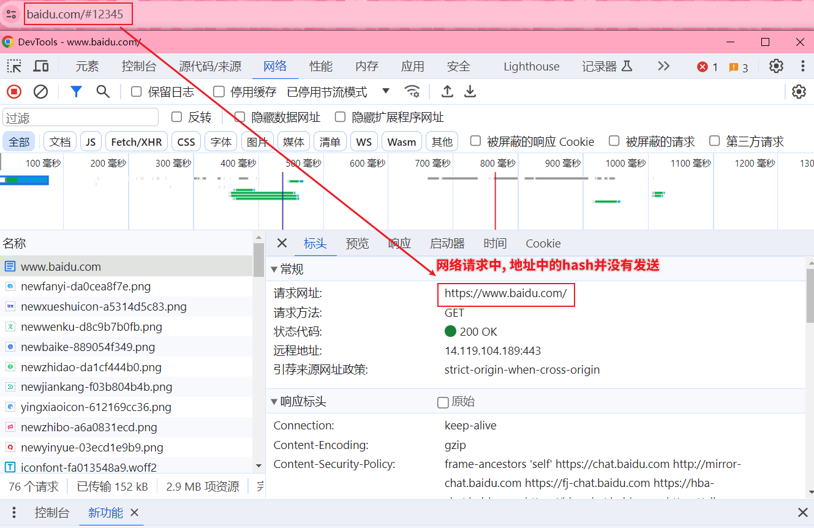Click the 过滤 filter input field

(81, 117)
